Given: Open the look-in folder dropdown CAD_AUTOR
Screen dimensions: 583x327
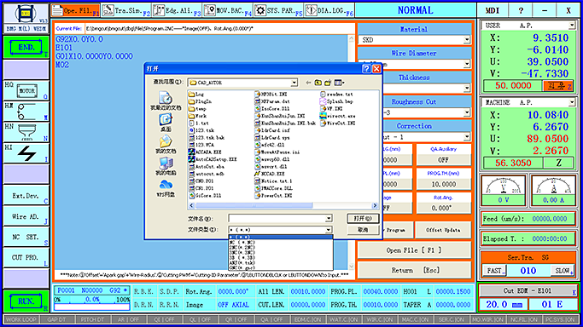Looking at the screenshot, I should tap(294, 83).
